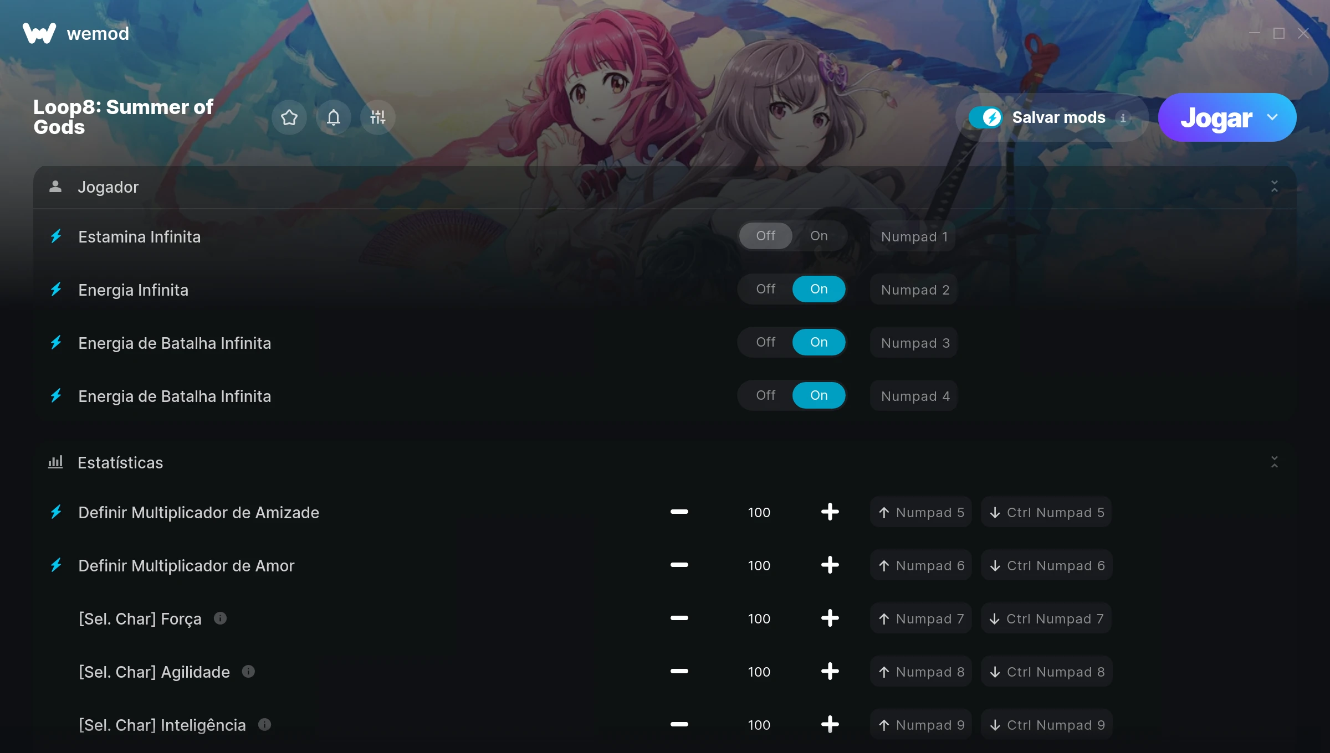Click the WeMod logo icon
Viewport: 1330px width, 753px height.
[39, 33]
